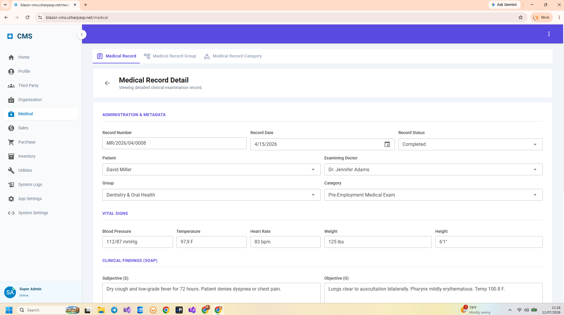Click the browser address bar URL
564x315 pixels.
[x=77, y=17]
